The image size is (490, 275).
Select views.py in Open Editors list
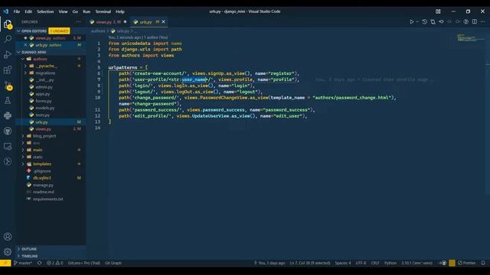(x=51, y=38)
